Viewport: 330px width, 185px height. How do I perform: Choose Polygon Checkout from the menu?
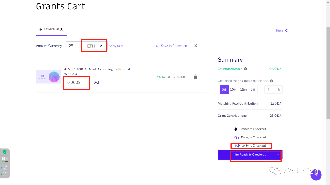251,137
